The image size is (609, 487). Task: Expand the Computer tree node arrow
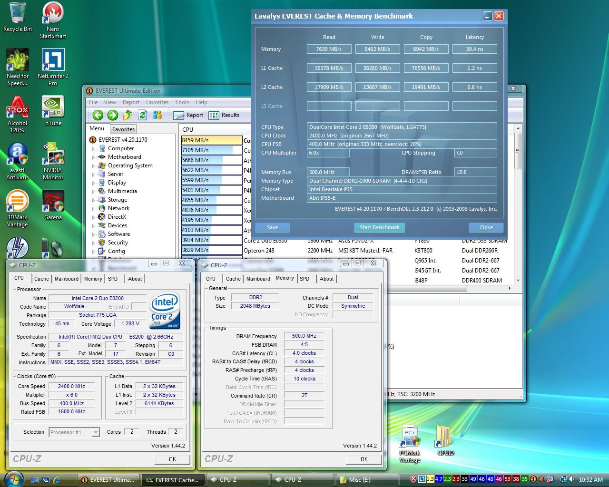coord(94,149)
